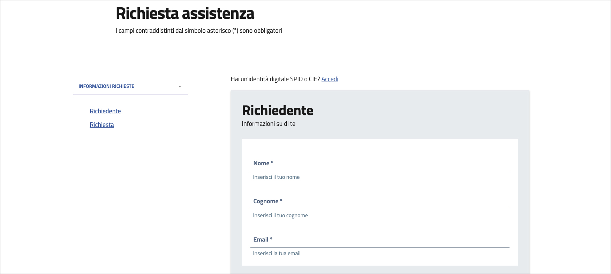611x274 pixels.
Task: Go to Richiedente section in sidebar
Action: pyautogui.click(x=105, y=111)
